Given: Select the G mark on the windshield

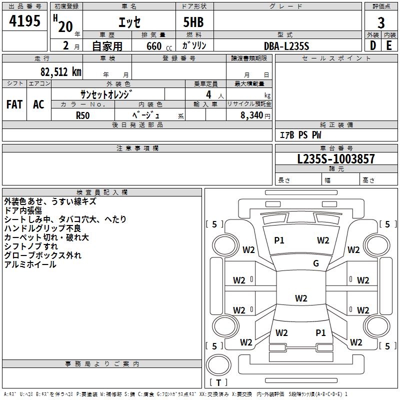Looking at the screenshot, I should tap(316, 263).
